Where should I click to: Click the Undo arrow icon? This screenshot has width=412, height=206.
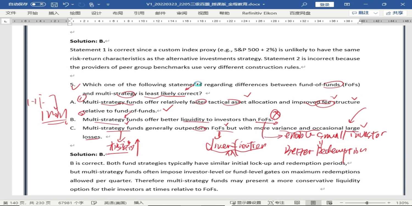coord(66,4)
